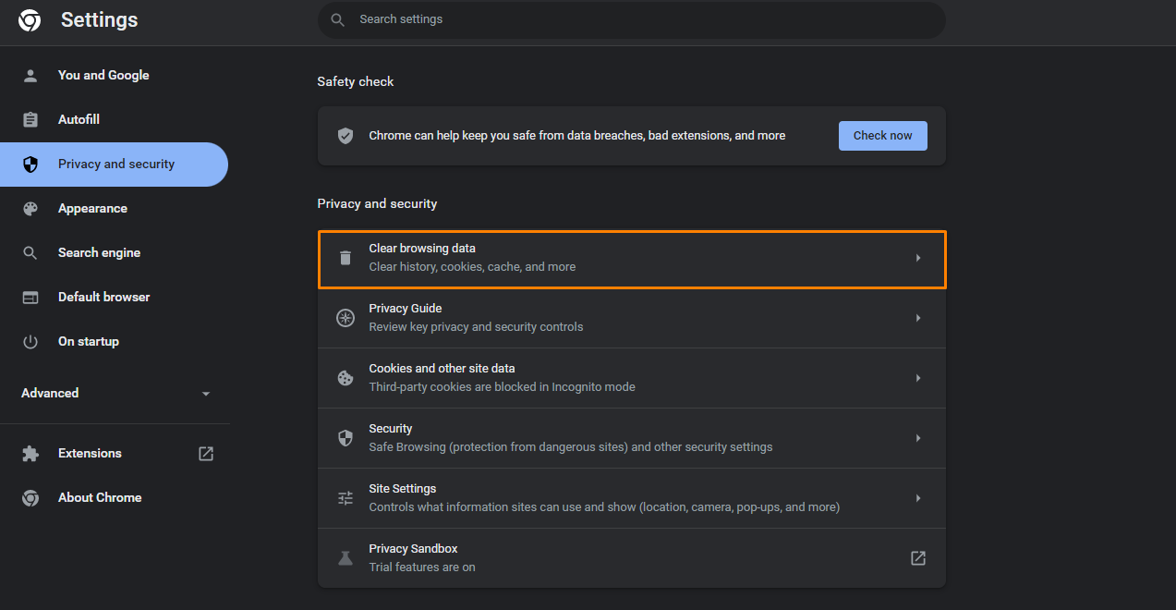1176x610 pixels.
Task: Open the Security row arrow
Action: pyautogui.click(x=918, y=438)
